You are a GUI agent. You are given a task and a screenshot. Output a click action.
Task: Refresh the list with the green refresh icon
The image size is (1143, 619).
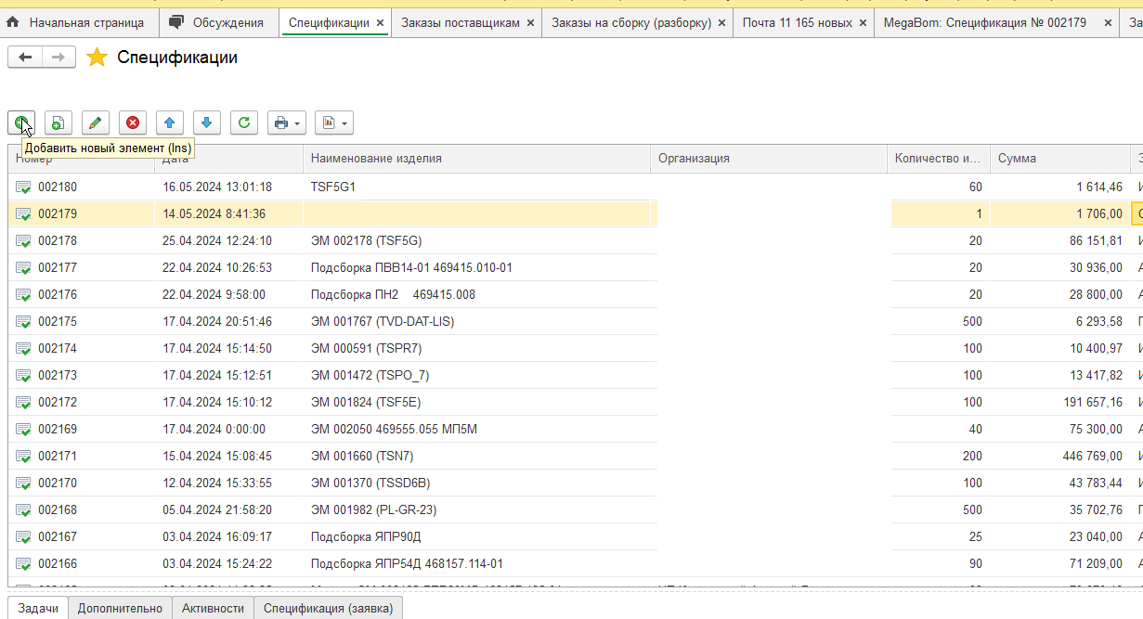coord(243,123)
